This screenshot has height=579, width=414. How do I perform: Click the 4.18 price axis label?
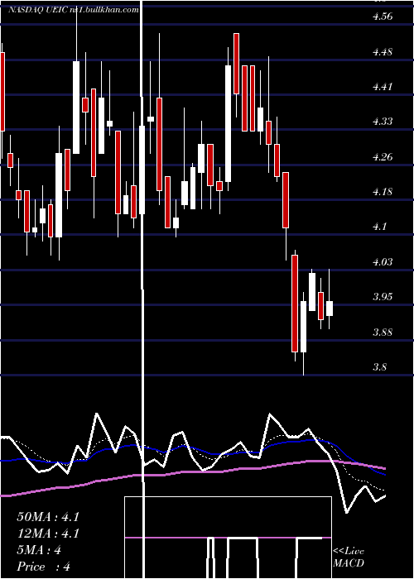tap(383, 192)
